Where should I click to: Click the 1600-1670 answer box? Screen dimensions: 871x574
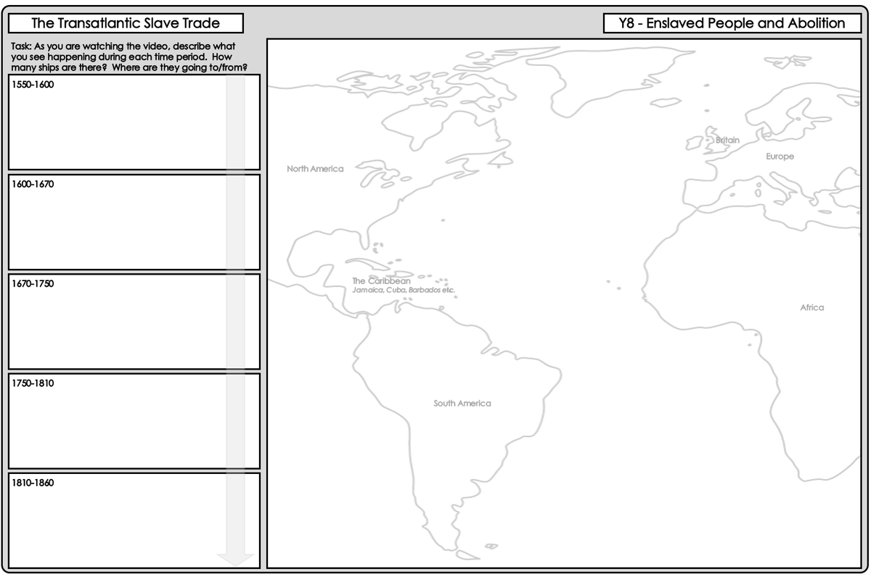click(x=134, y=222)
